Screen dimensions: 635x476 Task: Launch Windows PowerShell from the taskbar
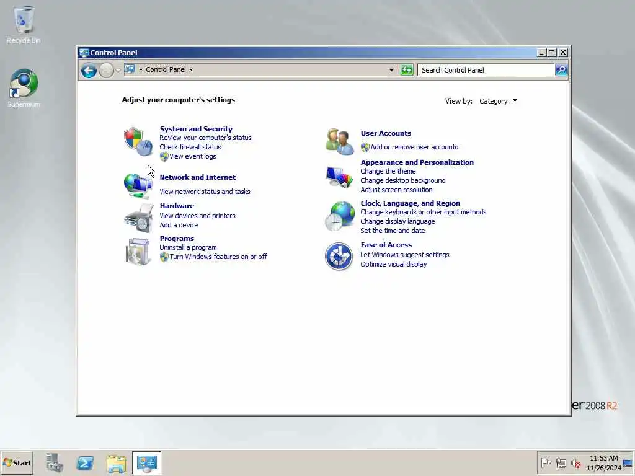[x=85, y=462]
